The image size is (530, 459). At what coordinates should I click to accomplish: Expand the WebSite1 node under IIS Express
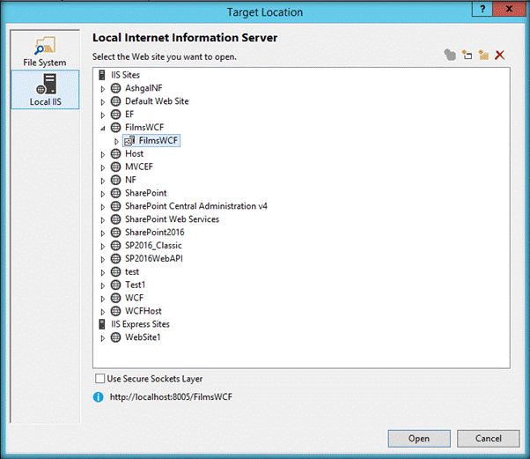point(103,338)
